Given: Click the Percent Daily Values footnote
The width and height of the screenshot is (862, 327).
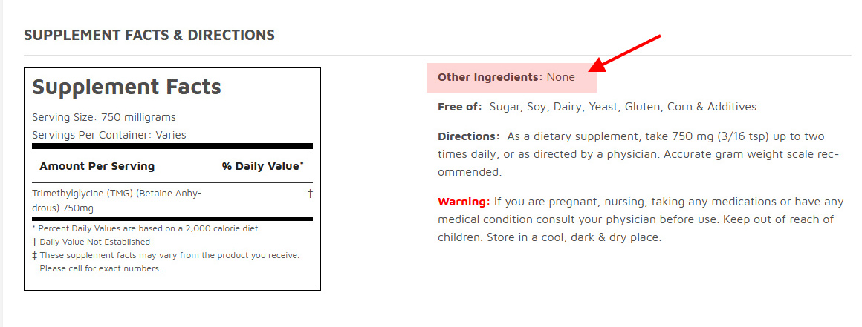Looking at the screenshot, I should click(x=146, y=229).
